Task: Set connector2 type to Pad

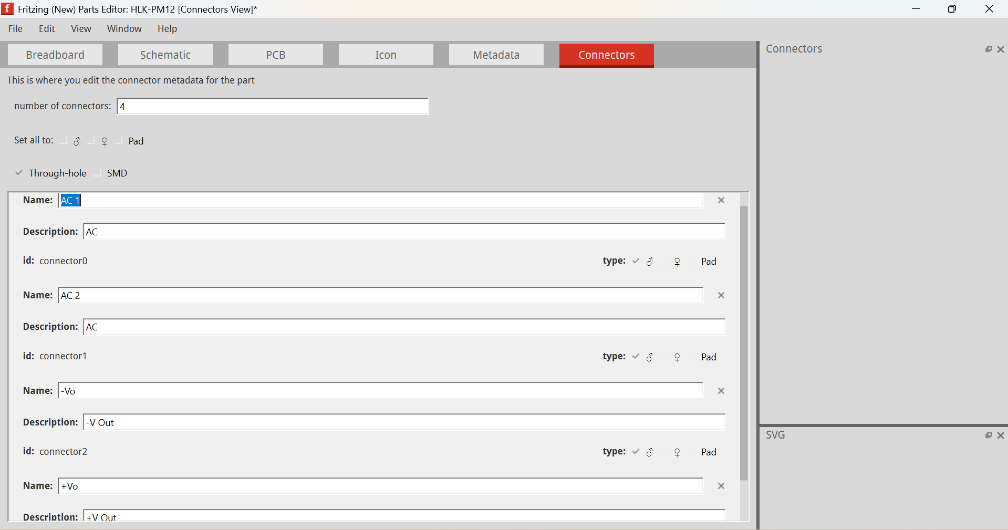Action: coord(703,452)
